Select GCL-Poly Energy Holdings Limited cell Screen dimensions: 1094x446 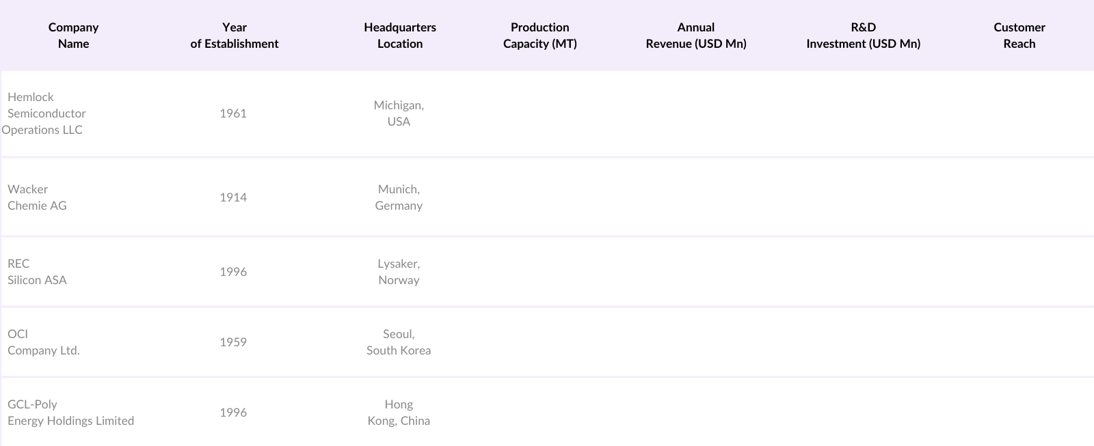(x=70, y=413)
